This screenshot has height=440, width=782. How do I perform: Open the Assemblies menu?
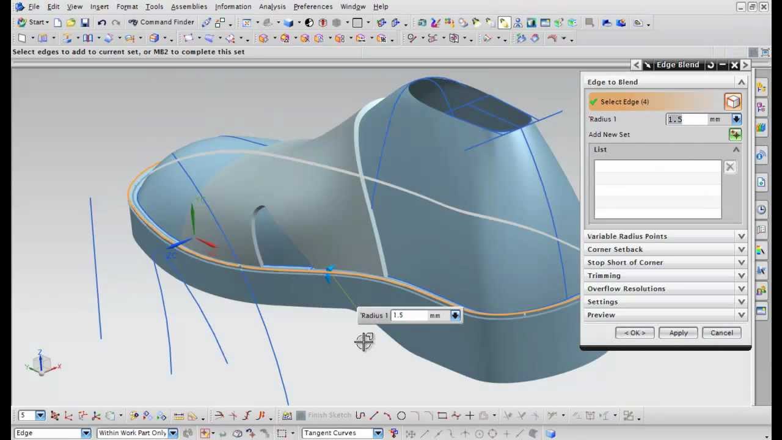tap(189, 7)
